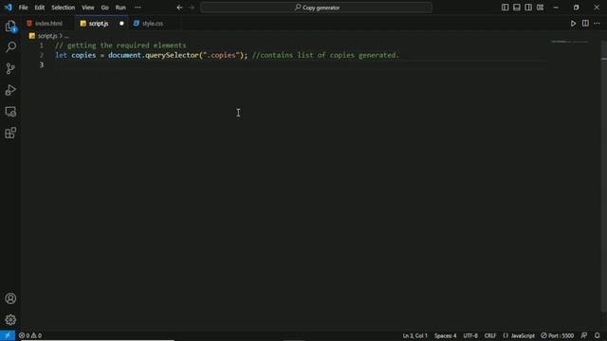Viewport: 607px width, 341px height.
Task: Click the "copies" variable name on line 2
Action: coord(83,55)
